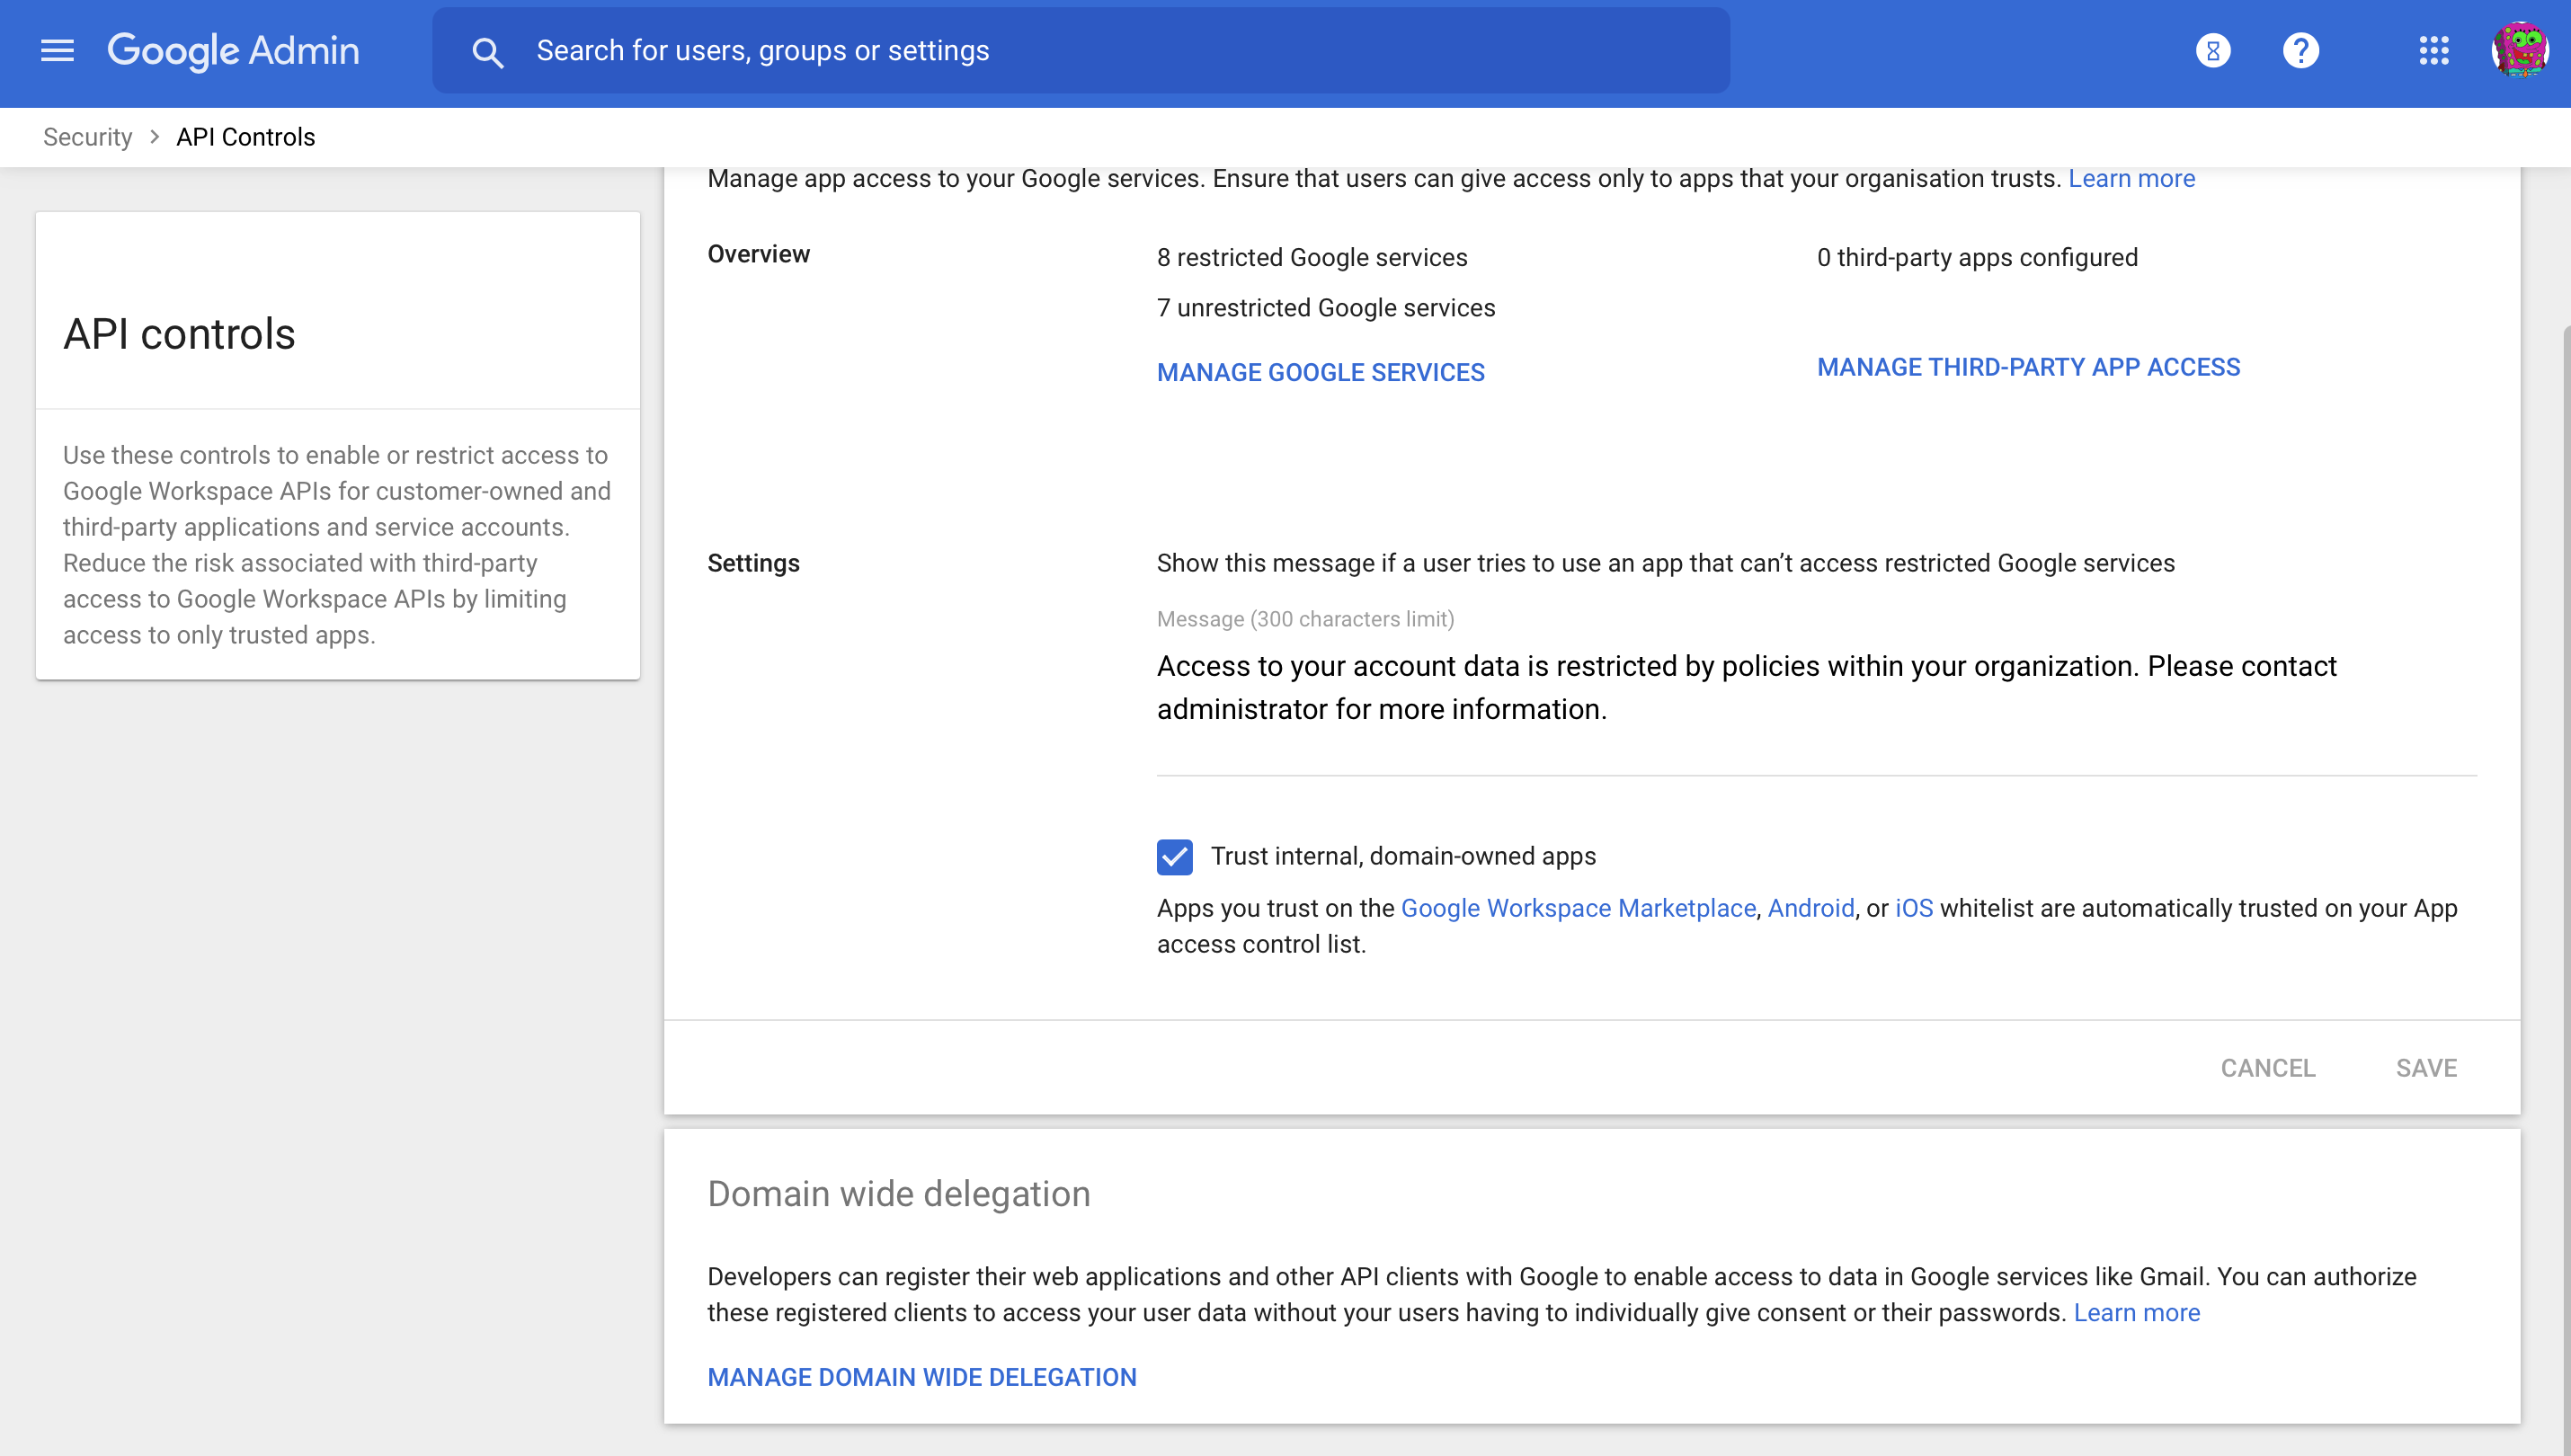2571x1456 pixels.
Task: Open the Google apps grid
Action: pyautogui.click(x=2434, y=50)
